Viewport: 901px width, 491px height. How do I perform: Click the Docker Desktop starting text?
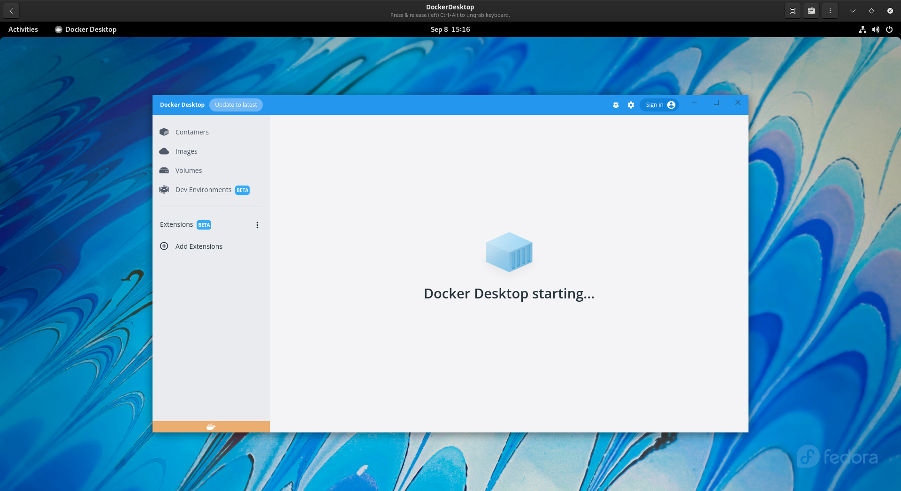click(509, 294)
